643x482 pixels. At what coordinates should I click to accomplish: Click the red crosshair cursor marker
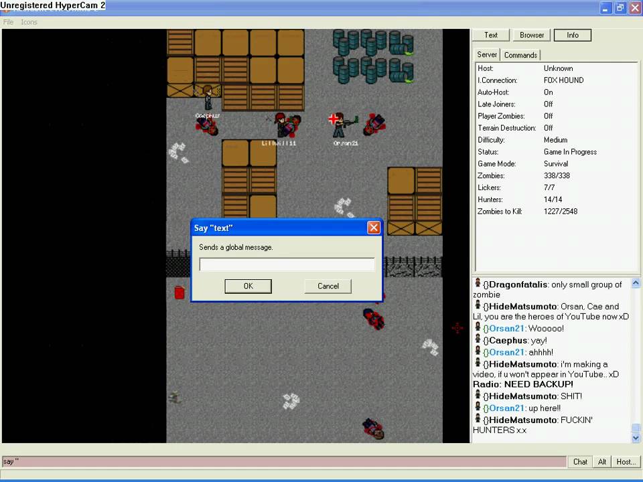tap(457, 328)
